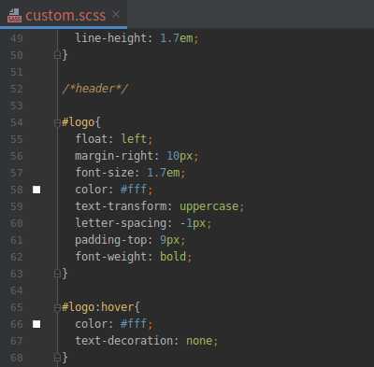
Task: Click the #fff value on line 58
Action: click(134, 190)
